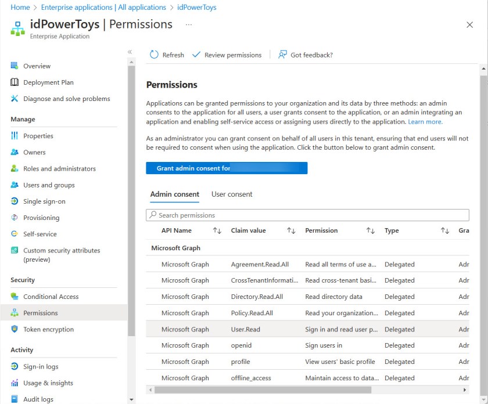Select the offline_access claim value
This screenshot has height=404, width=488.
tap(251, 378)
